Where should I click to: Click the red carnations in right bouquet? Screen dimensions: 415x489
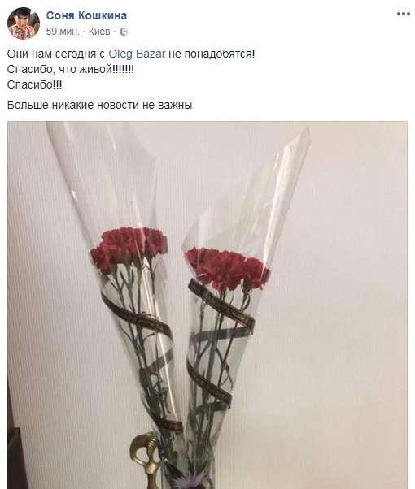pyautogui.click(x=227, y=268)
